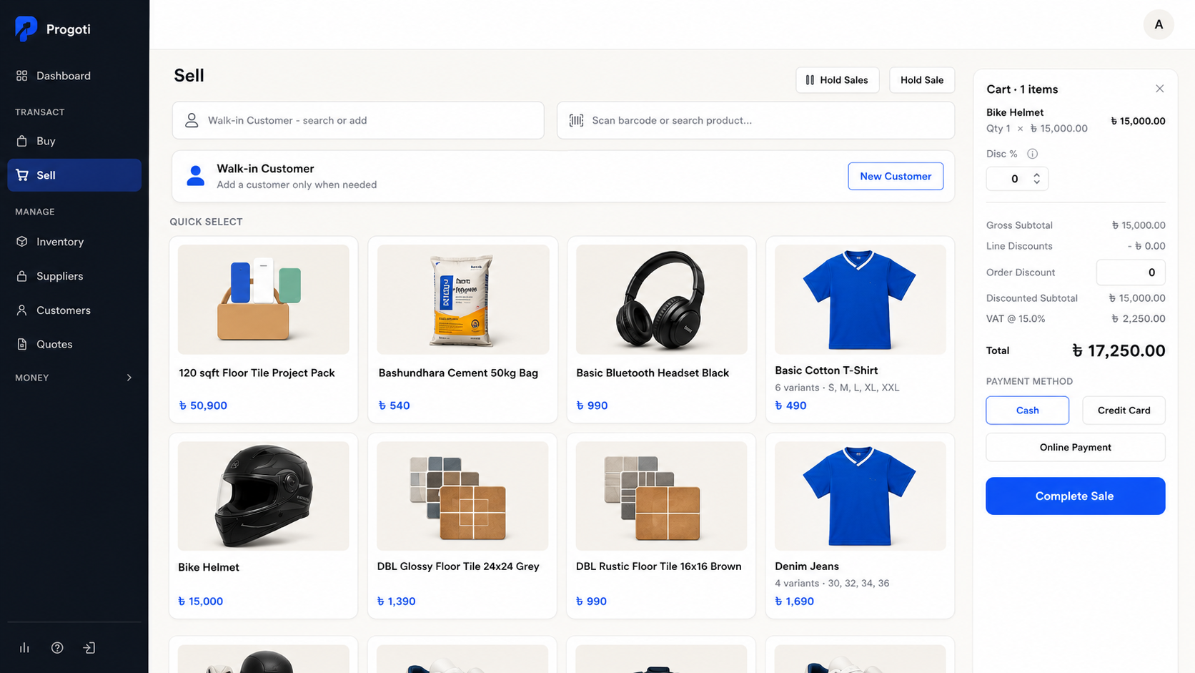Click Cart 1 items heading
1195x673 pixels.
click(x=1022, y=89)
